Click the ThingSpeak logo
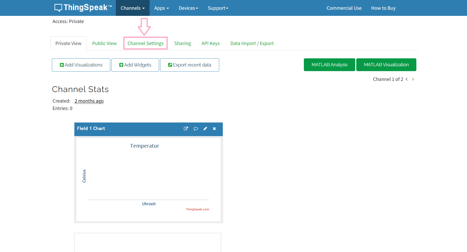This screenshot has height=252, width=467. pos(83,8)
